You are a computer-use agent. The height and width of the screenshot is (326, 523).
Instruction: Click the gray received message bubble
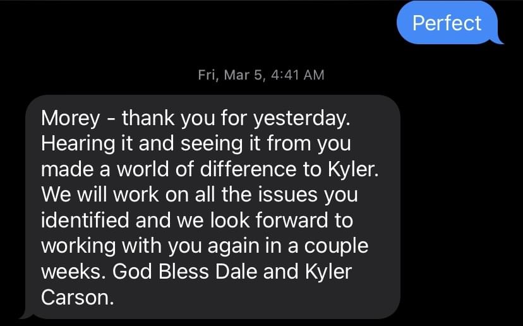point(213,207)
